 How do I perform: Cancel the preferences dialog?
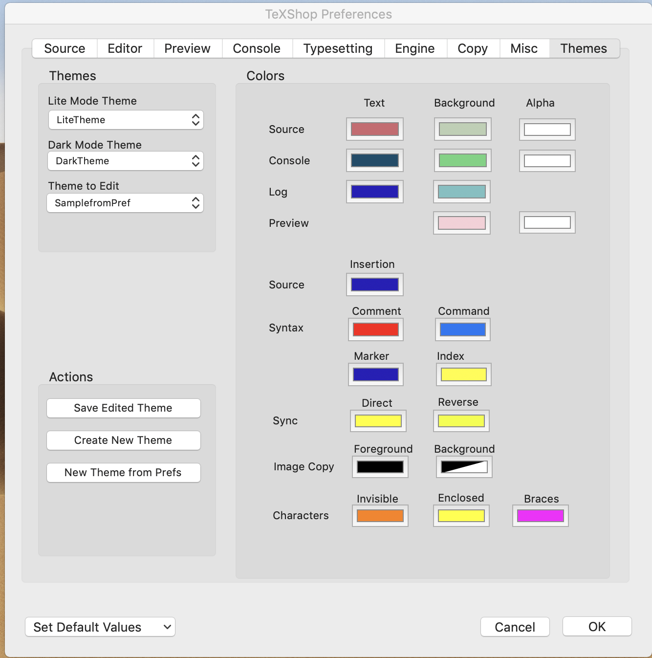pyautogui.click(x=515, y=627)
